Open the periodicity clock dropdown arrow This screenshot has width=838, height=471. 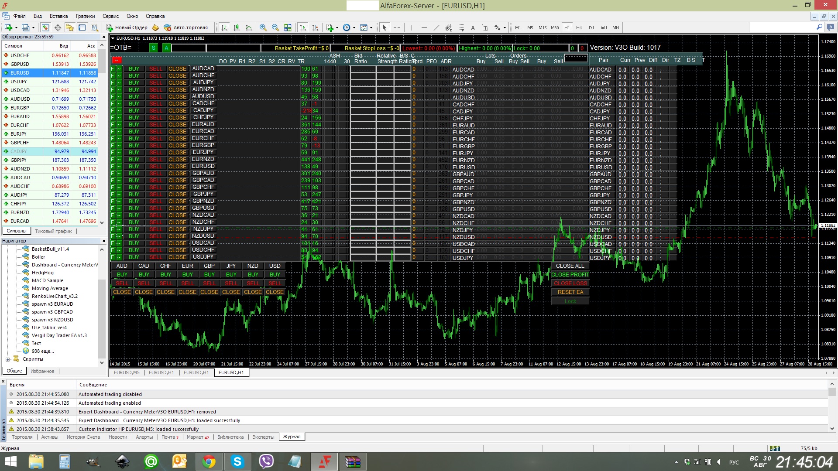point(354,28)
